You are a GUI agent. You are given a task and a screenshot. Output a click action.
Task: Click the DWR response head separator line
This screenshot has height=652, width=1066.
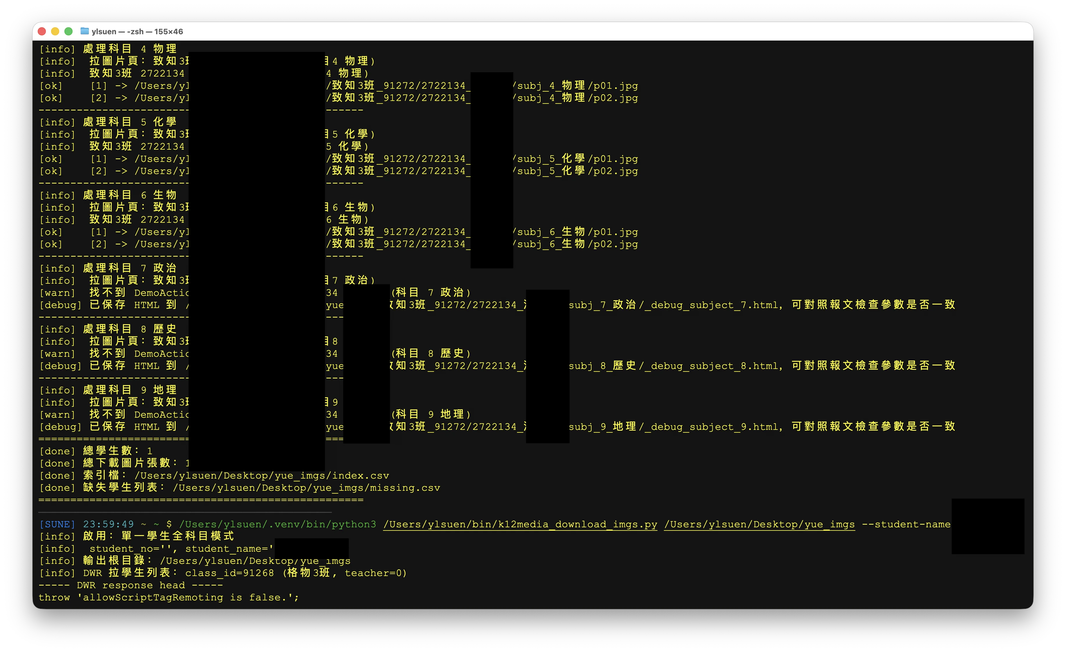point(130,585)
